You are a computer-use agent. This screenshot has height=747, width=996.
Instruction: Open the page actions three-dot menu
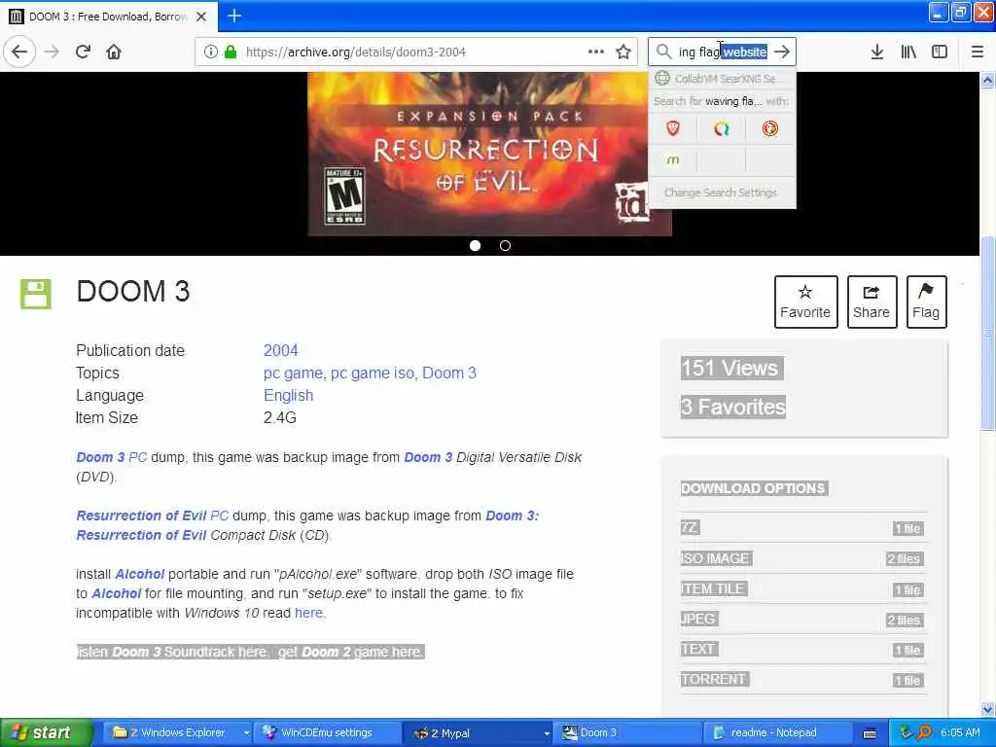point(596,52)
